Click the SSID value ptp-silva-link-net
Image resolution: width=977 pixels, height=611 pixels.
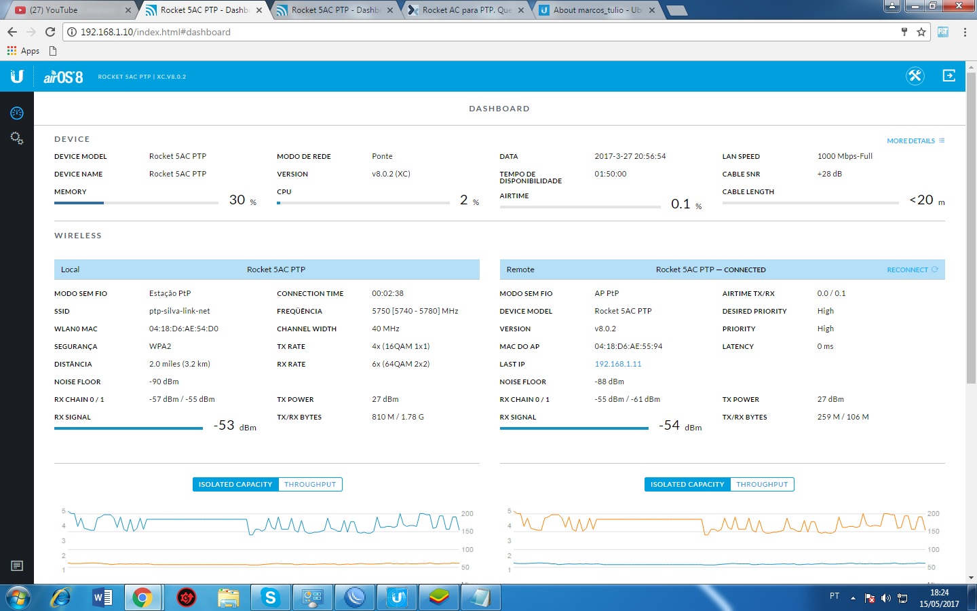click(x=179, y=311)
